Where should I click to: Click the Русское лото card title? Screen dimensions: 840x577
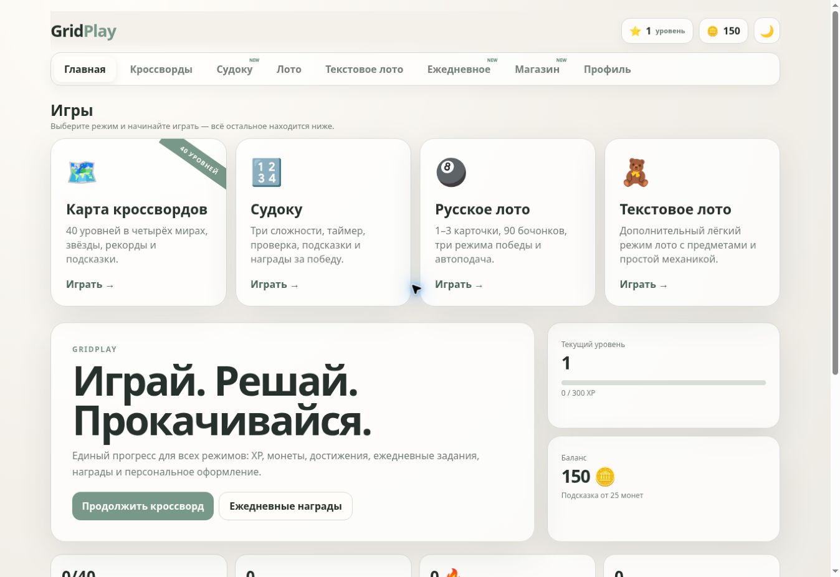point(482,209)
